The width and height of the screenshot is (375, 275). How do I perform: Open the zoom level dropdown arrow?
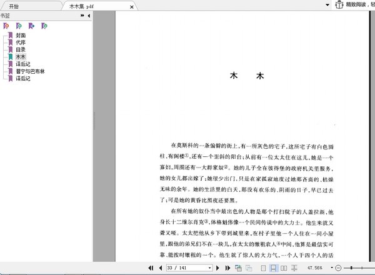pyautogui.click(x=332, y=267)
